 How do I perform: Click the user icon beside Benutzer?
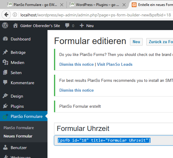(5, 148)
